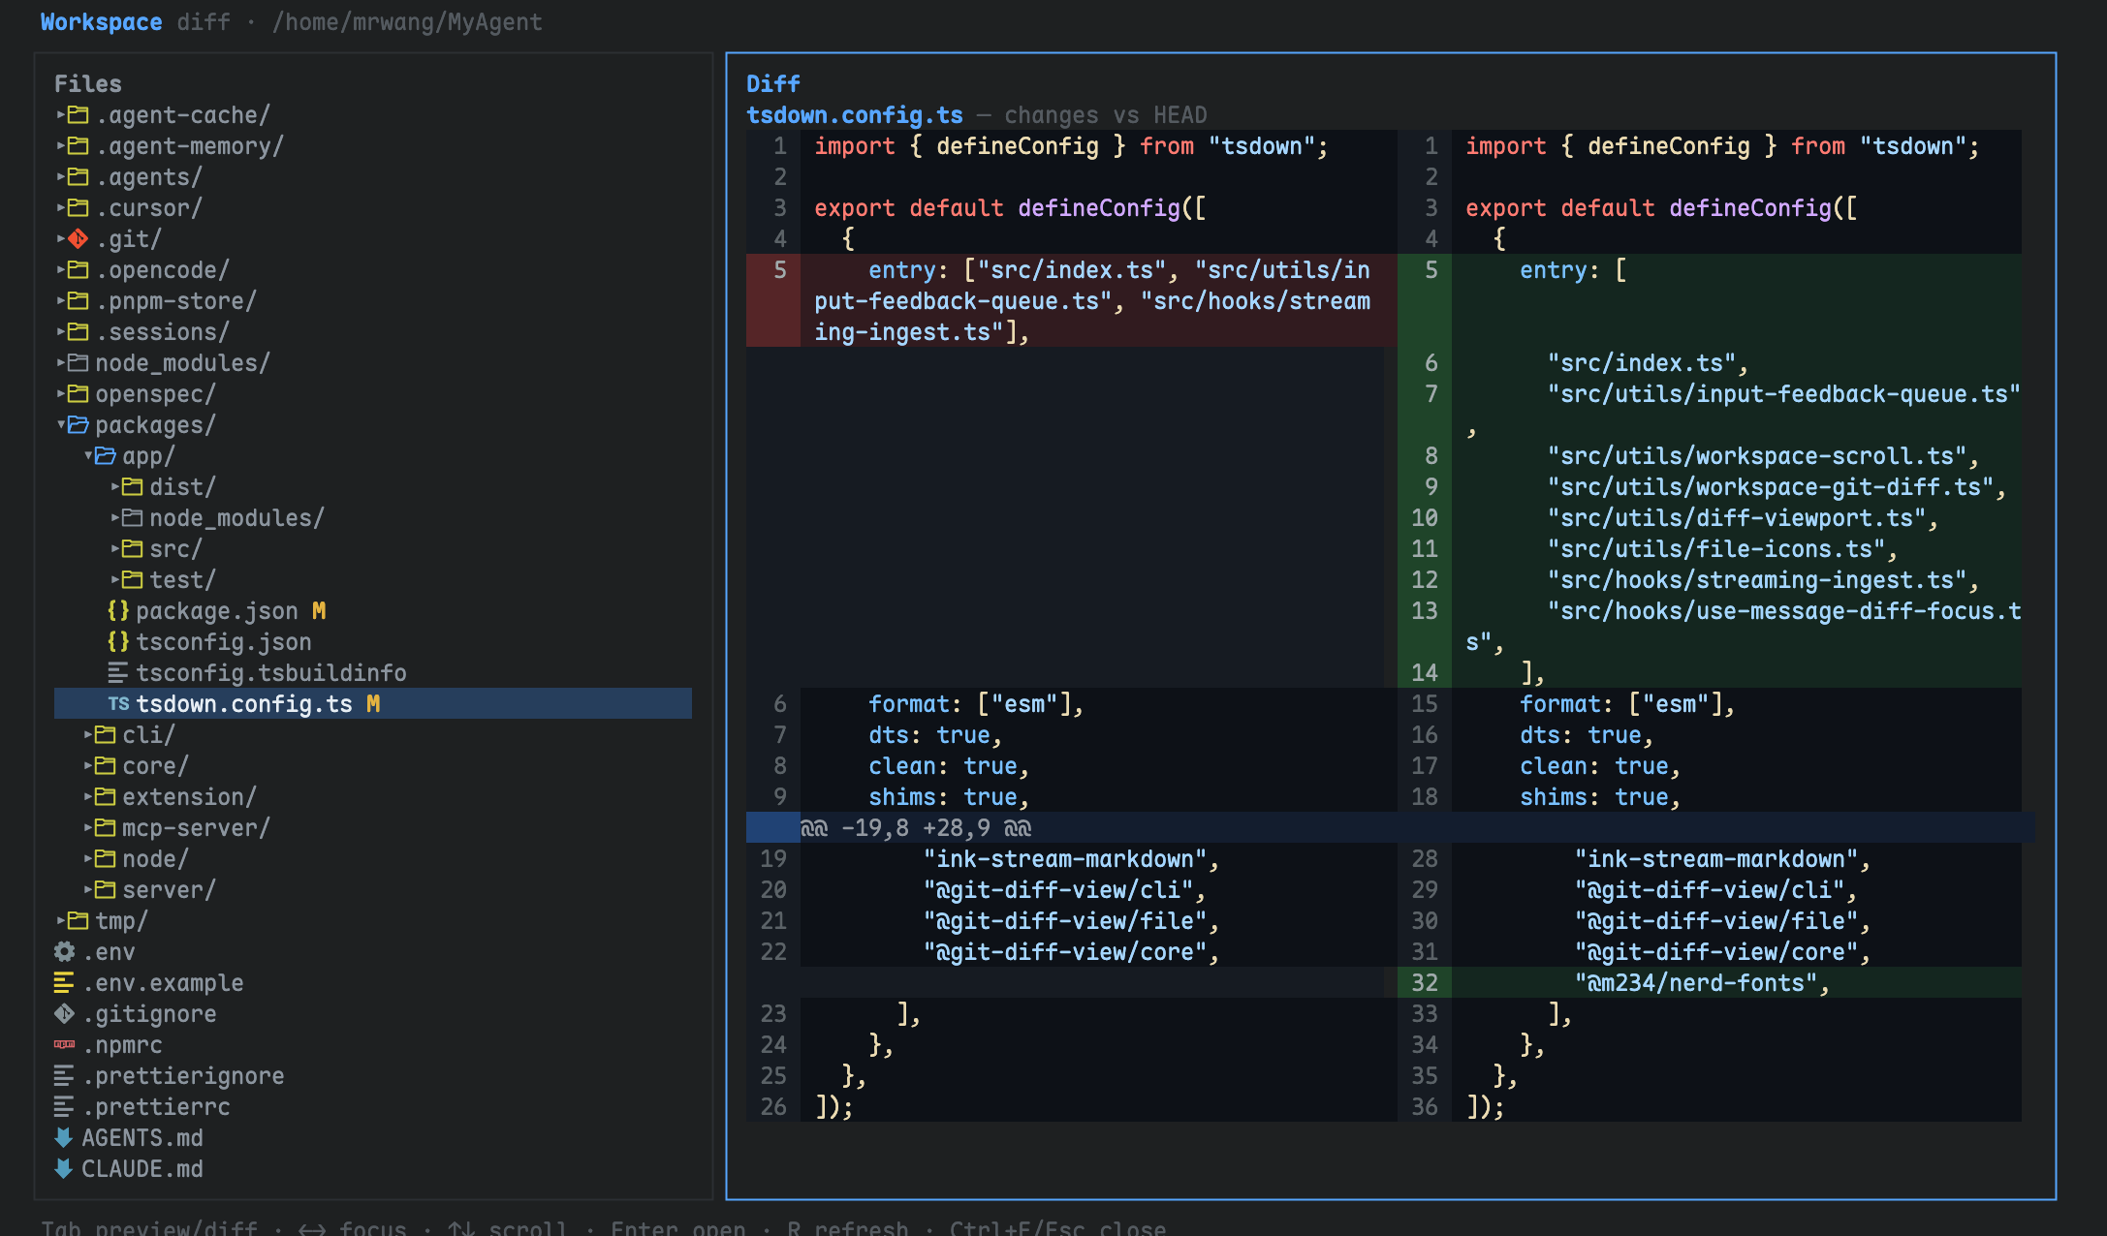Click the package.json braces icon
2107x1236 pixels.
click(118, 610)
